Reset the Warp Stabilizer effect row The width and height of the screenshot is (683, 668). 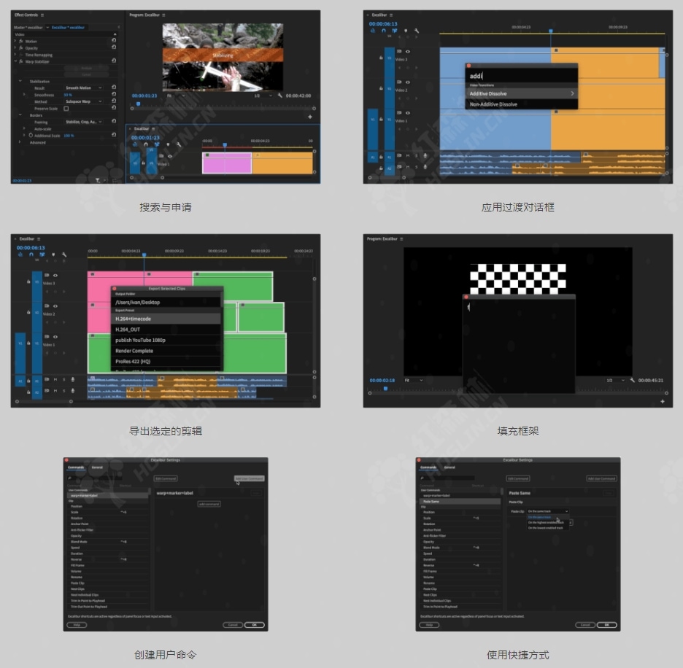tap(114, 61)
